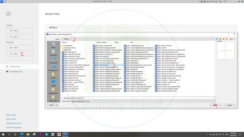244x137 pixels.
Task: Open the Views dropdown menu
Action: [x=232, y=39]
